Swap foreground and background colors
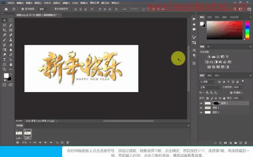This screenshot has height=157, width=253. pyautogui.click(x=11, y=74)
